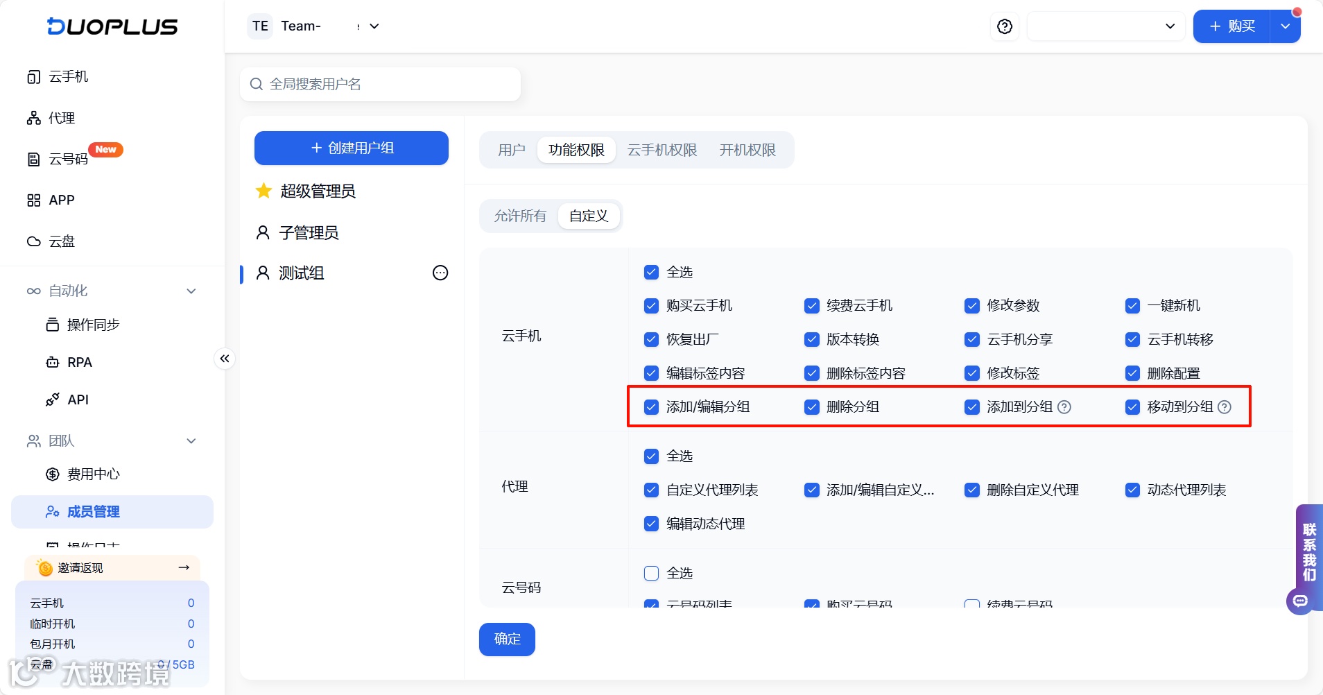Open more options for 测试组
This screenshot has width=1323, height=695.
440,273
